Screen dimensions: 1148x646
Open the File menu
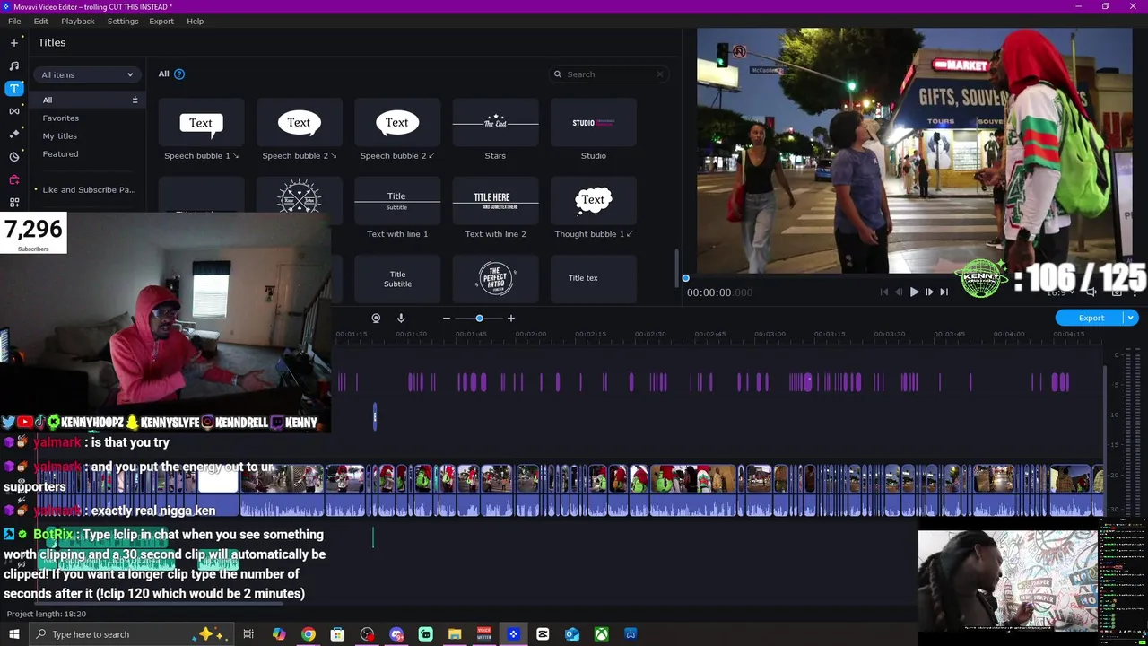[x=14, y=21]
